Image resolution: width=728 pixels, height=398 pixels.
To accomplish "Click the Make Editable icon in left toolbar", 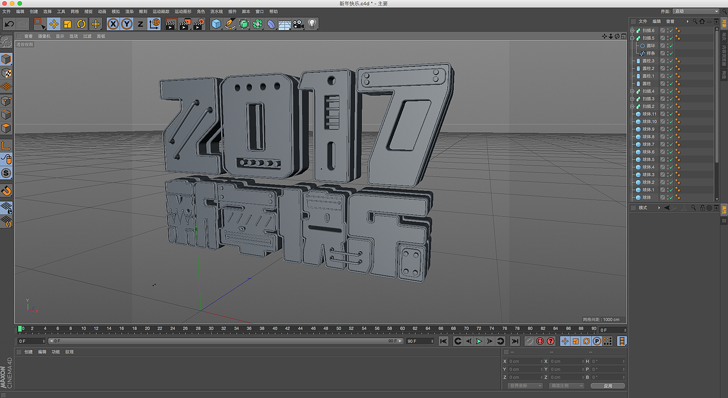I will (x=6, y=42).
